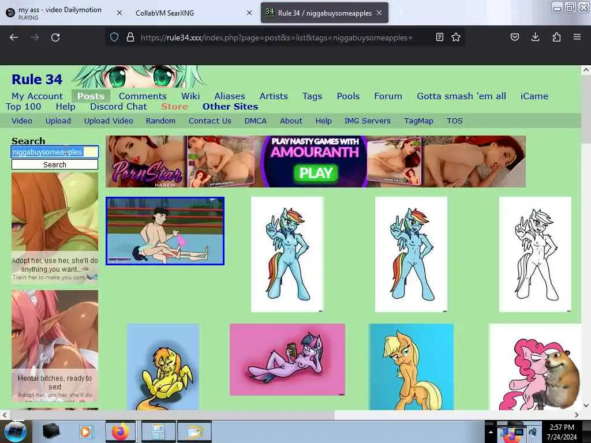
Task: Click the horizontal scrollbar left arrow
Action: [5, 415]
